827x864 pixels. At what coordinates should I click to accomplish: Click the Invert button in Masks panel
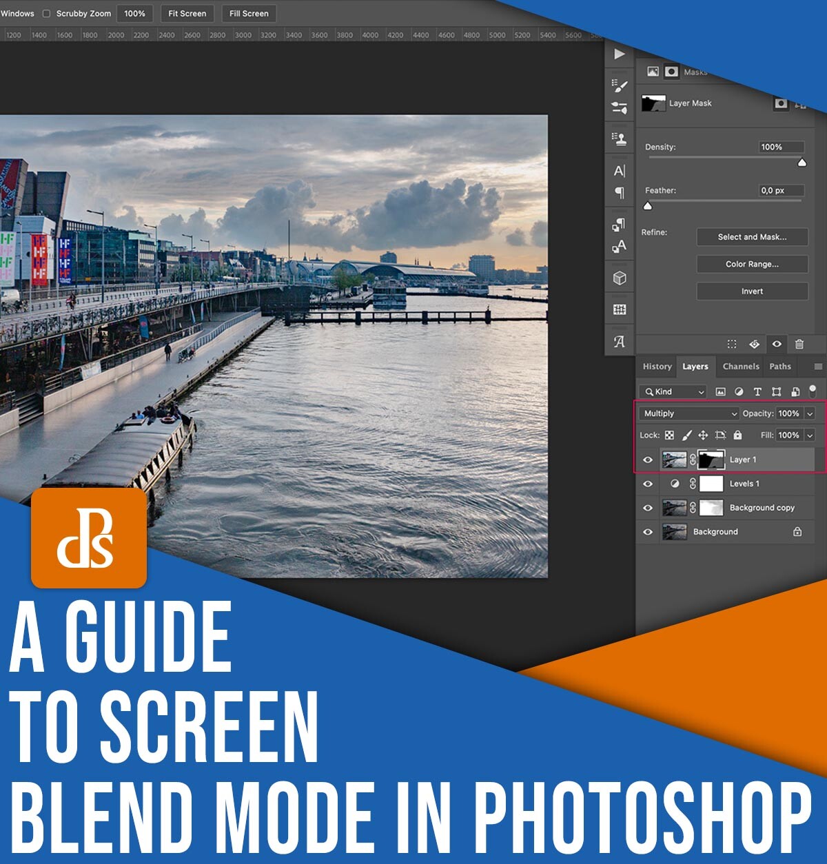coord(753,291)
